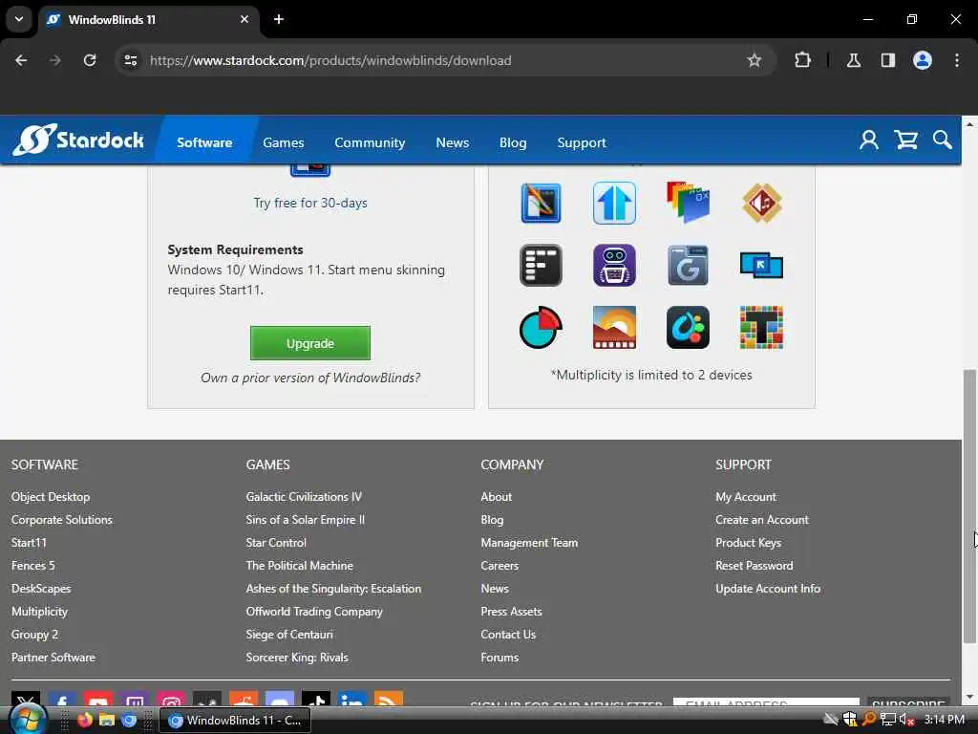Open Object Desktop footer link

[51, 497]
